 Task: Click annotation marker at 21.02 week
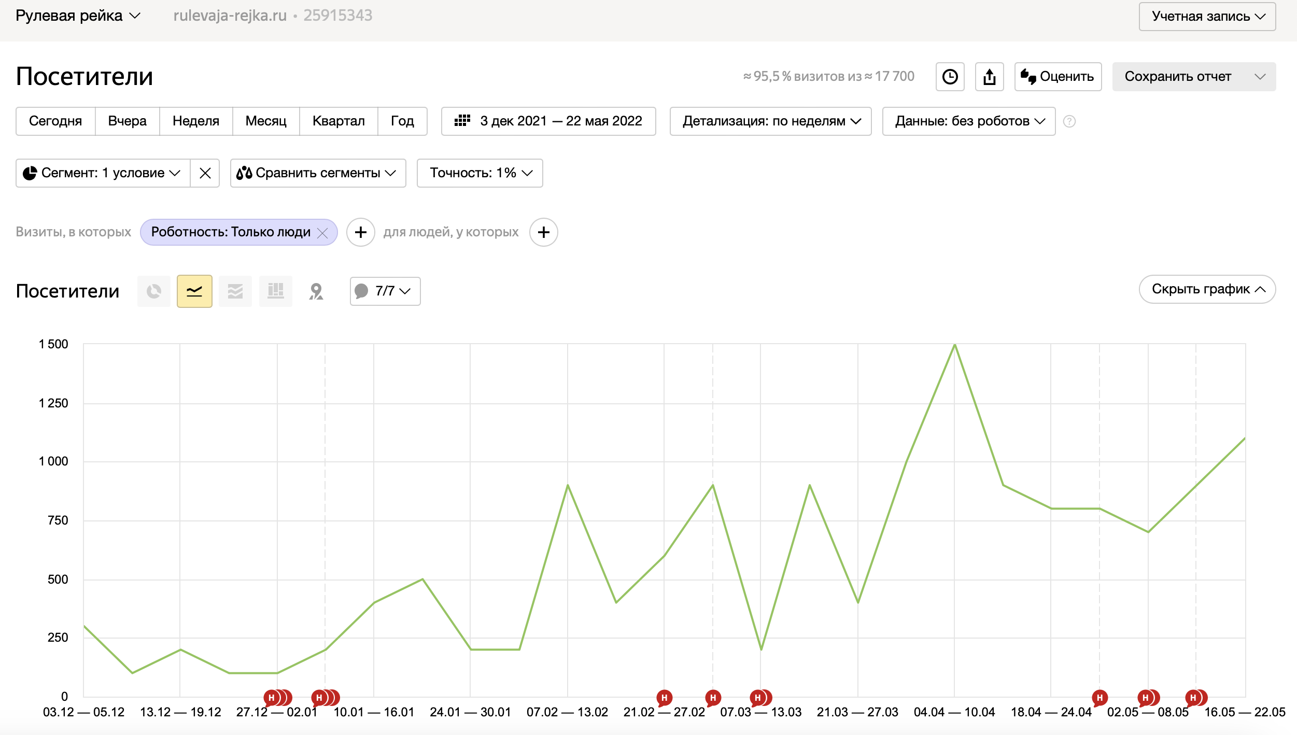point(664,698)
